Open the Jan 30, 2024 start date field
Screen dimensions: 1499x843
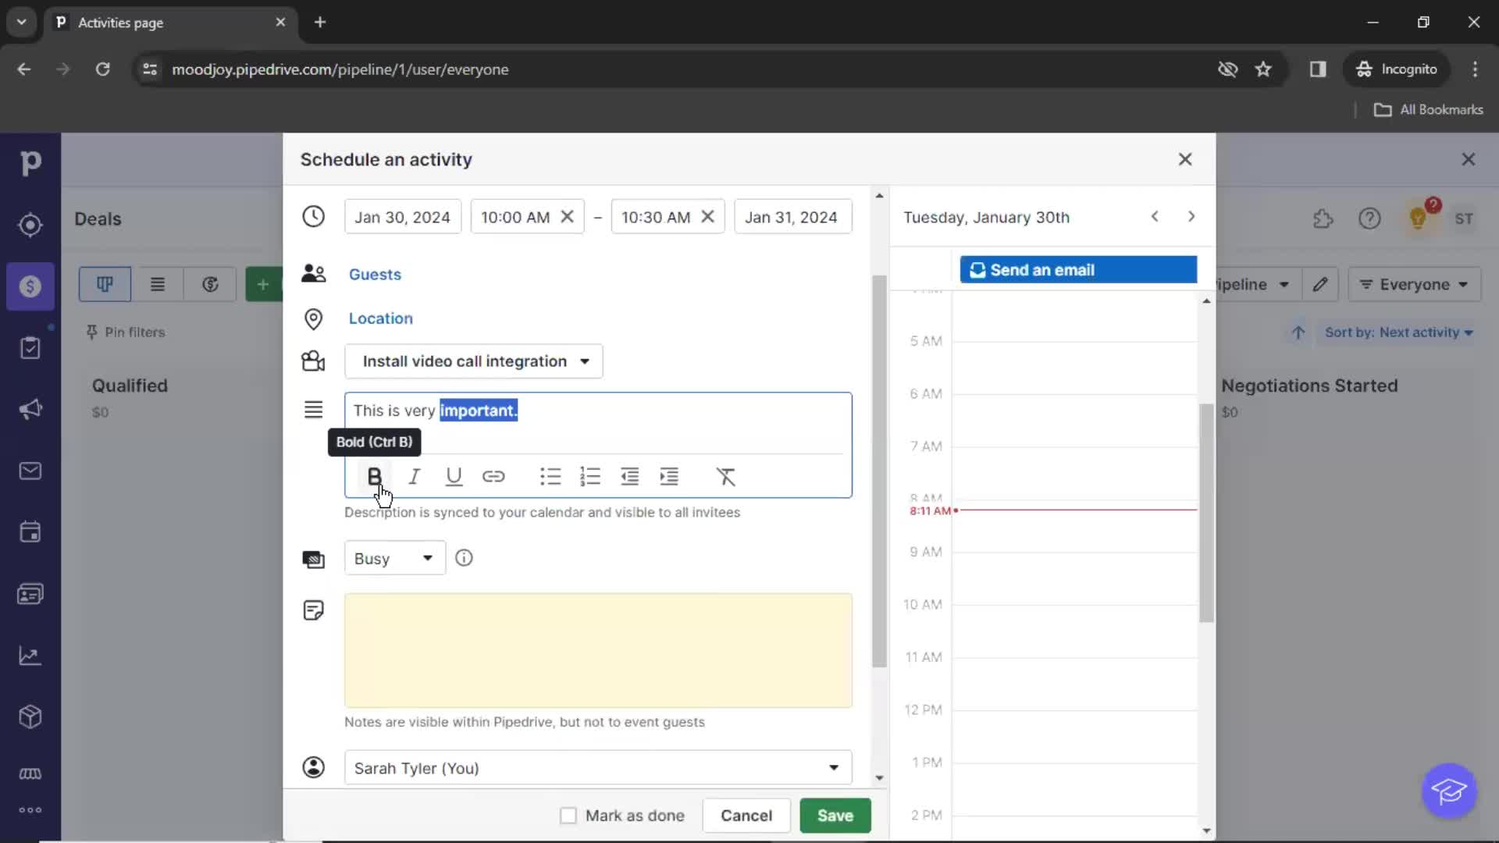(x=403, y=217)
